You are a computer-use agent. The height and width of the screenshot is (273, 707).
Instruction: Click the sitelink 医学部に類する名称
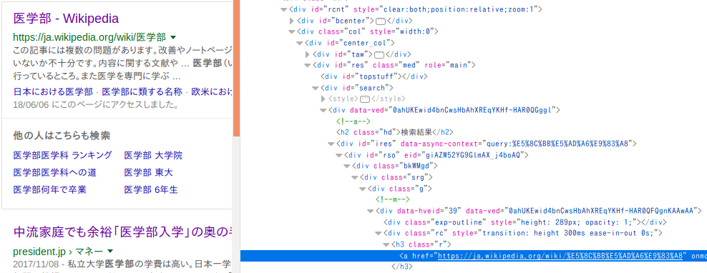click(142, 92)
